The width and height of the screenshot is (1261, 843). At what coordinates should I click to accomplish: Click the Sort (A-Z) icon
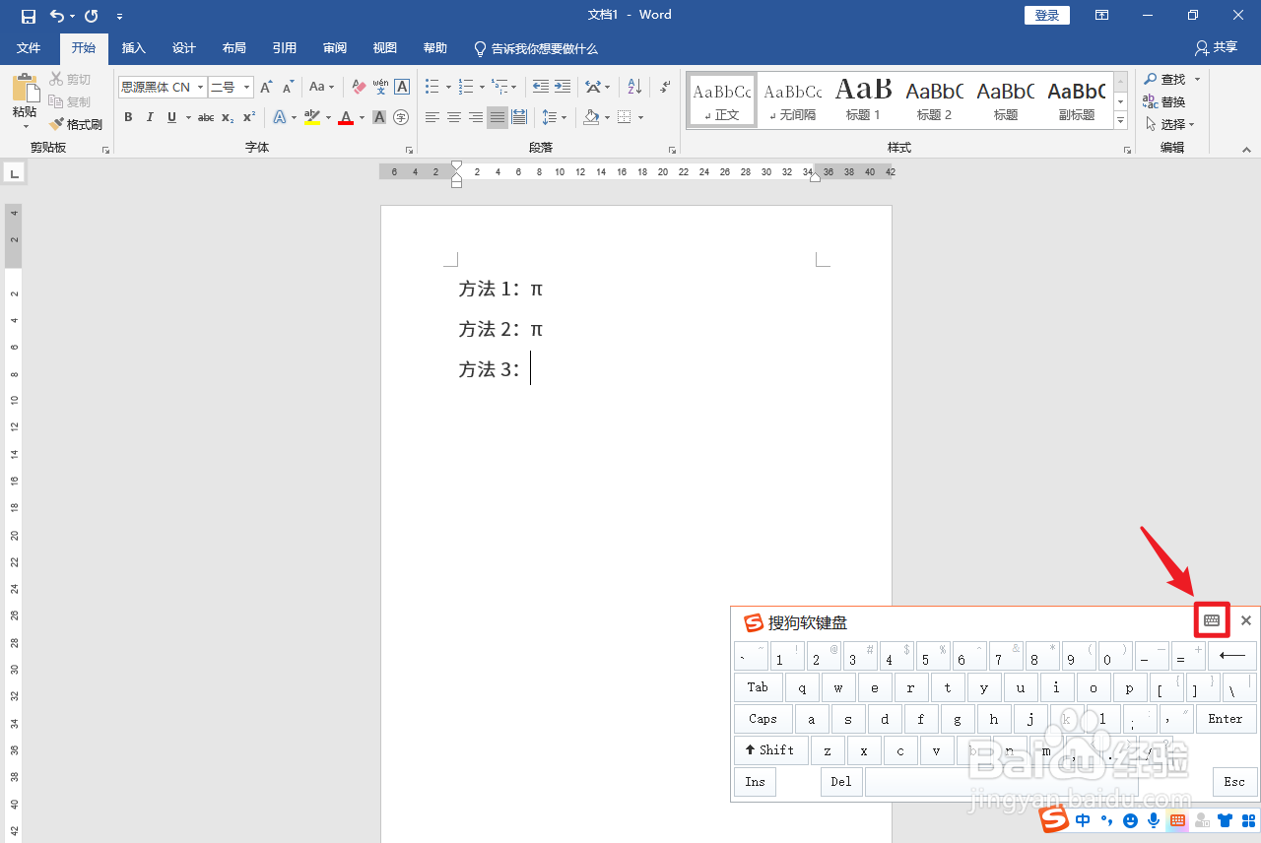click(635, 87)
